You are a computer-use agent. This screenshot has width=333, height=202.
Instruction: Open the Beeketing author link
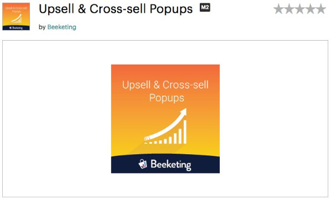pyautogui.click(x=62, y=27)
